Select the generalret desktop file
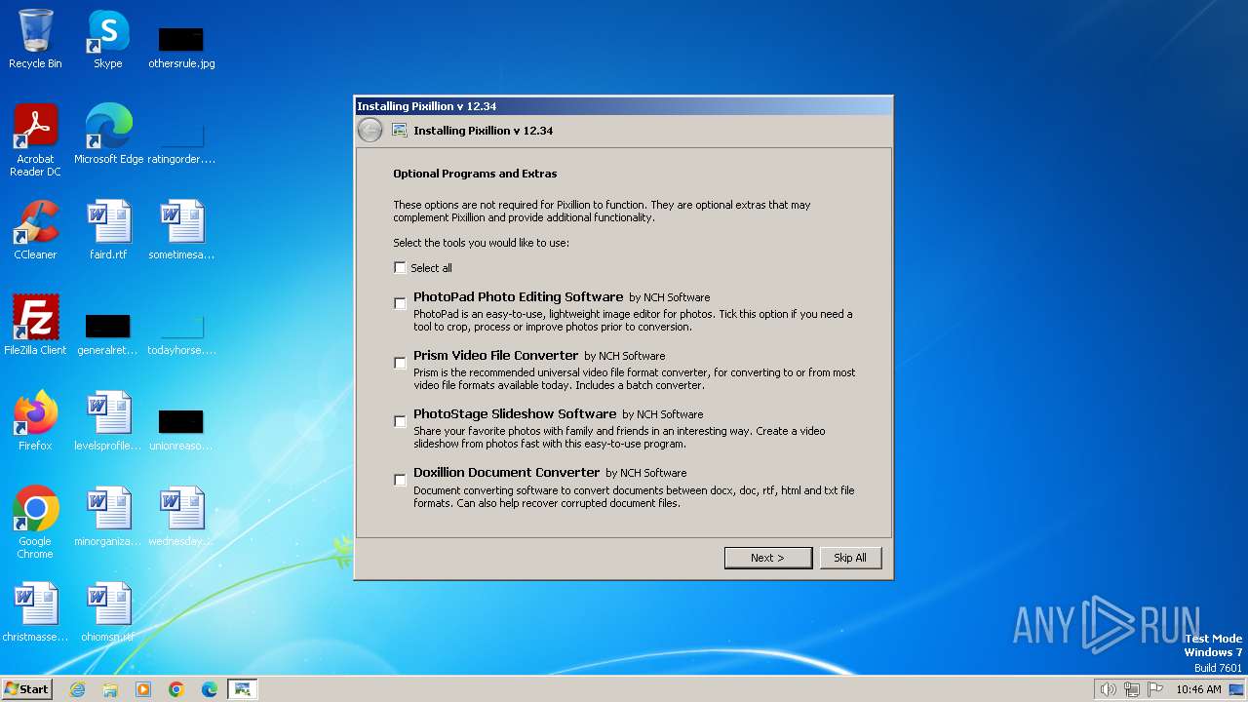Image resolution: width=1248 pixels, height=702 pixels. pyautogui.click(x=107, y=332)
